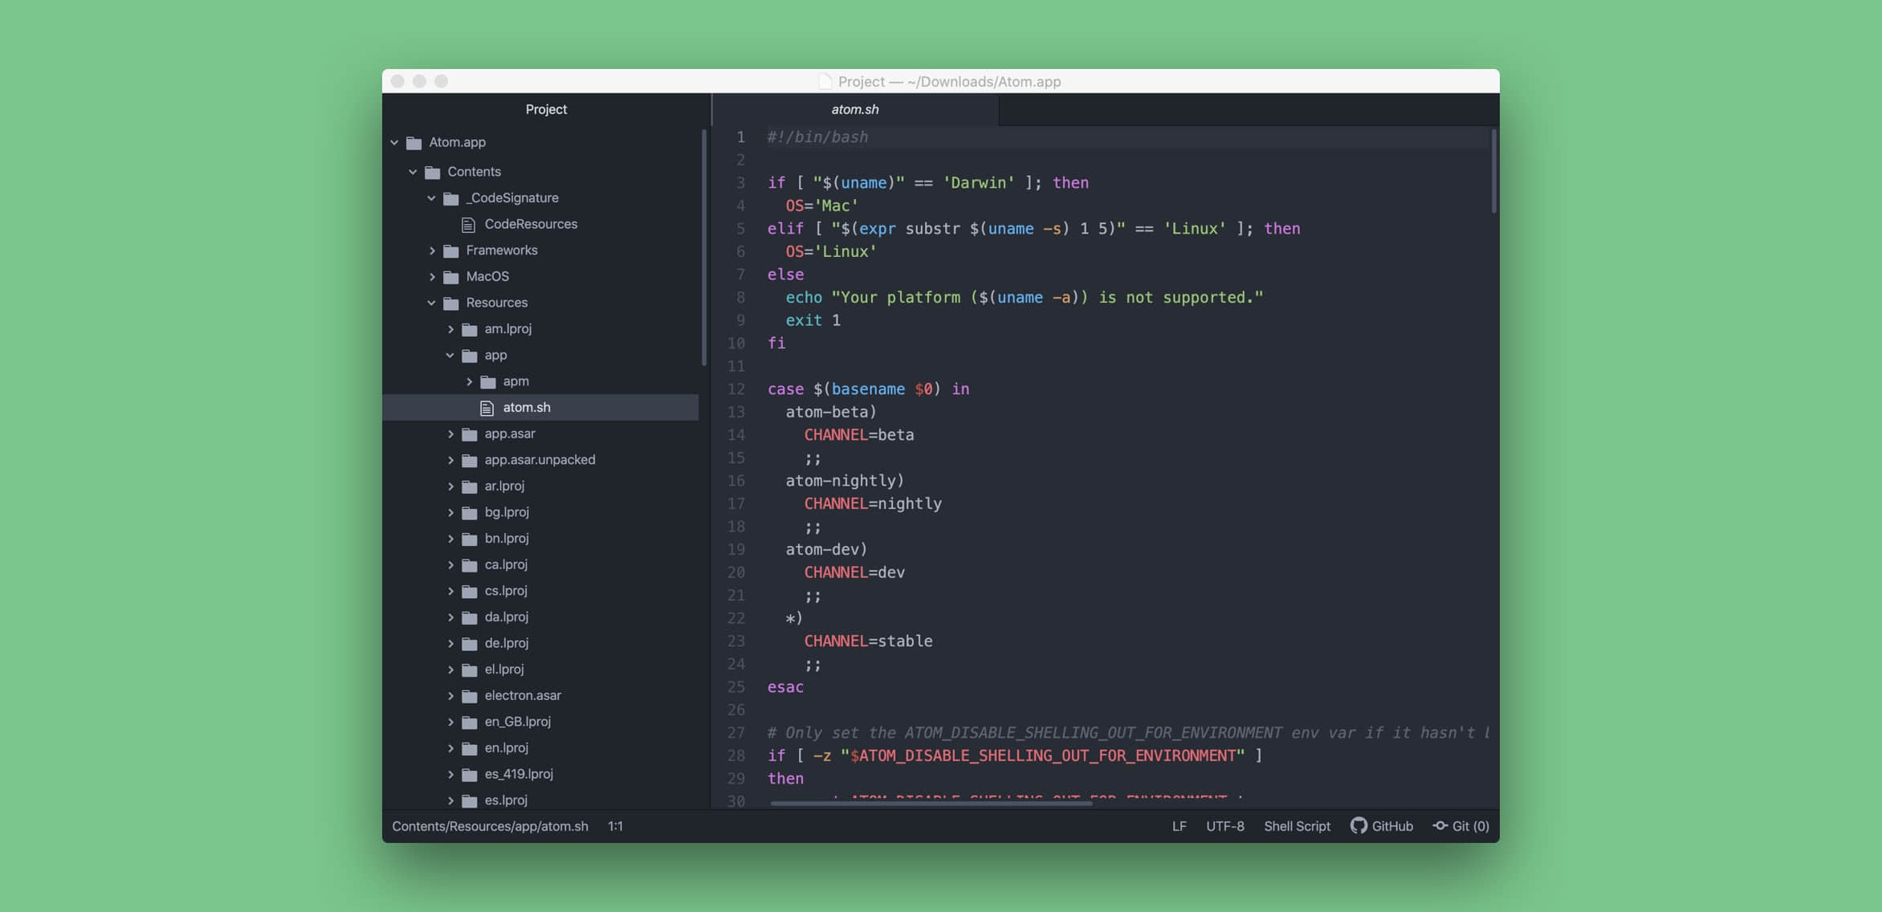Open the LF line ending selector

(x=1179, y=826)
